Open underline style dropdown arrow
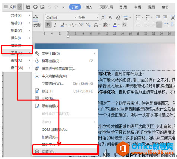The width and height of the screenshot is (177, 159). point(66,25)
